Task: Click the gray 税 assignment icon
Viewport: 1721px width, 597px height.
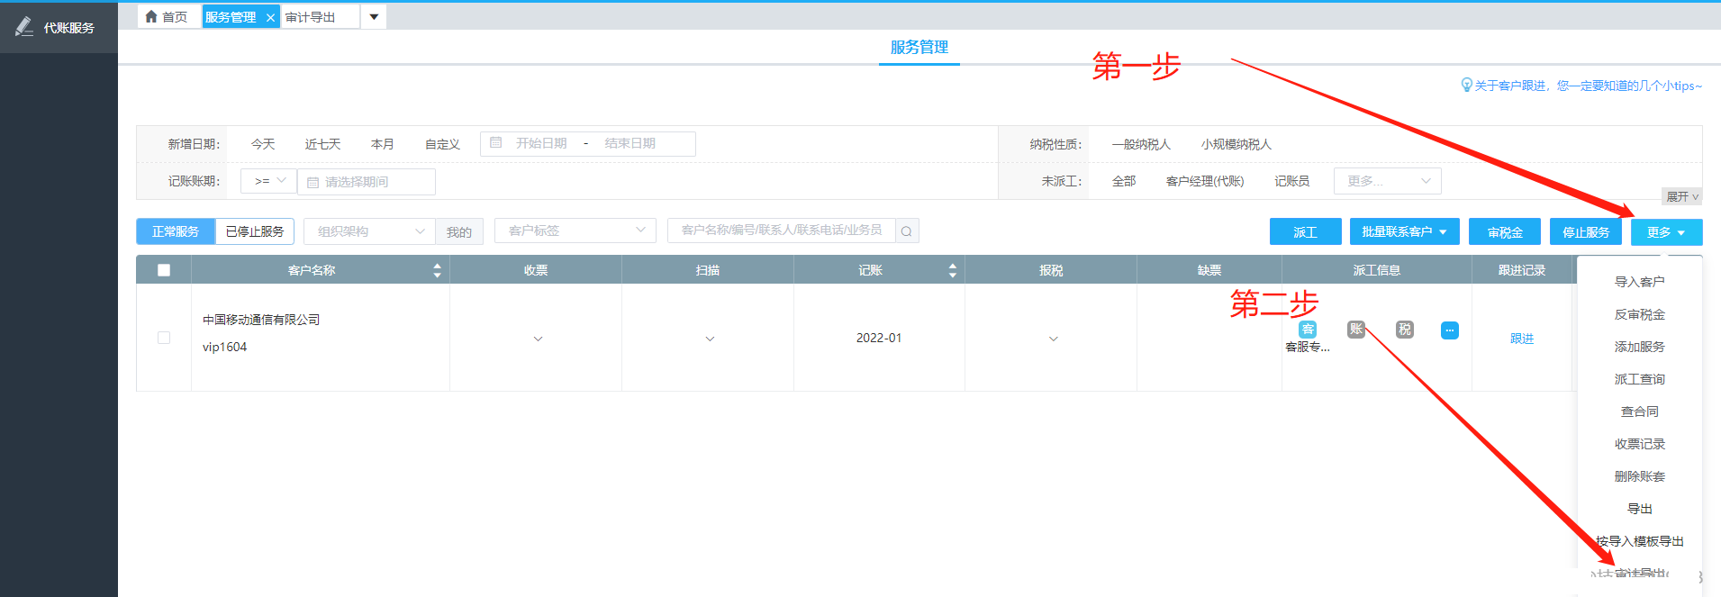Action: point(1405,330)
